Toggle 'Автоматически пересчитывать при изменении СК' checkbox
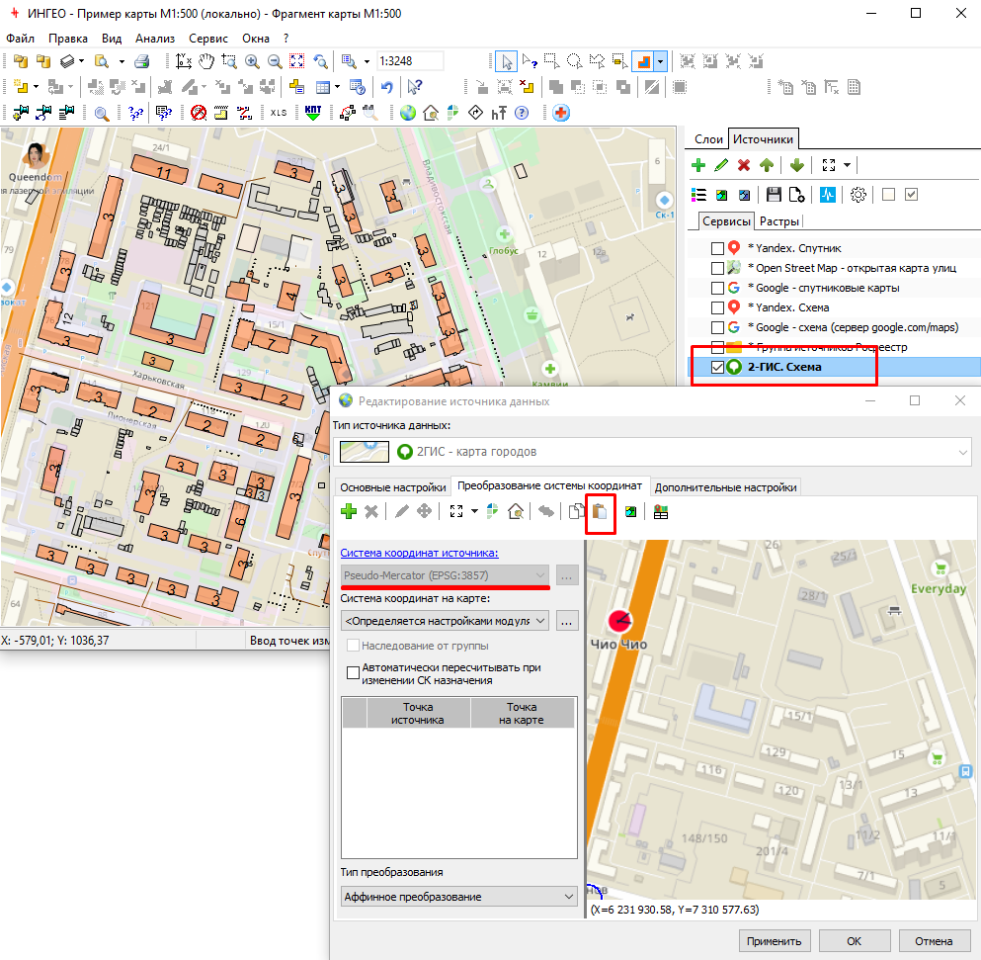The image size is (981, 960). [x=353, y=673]
